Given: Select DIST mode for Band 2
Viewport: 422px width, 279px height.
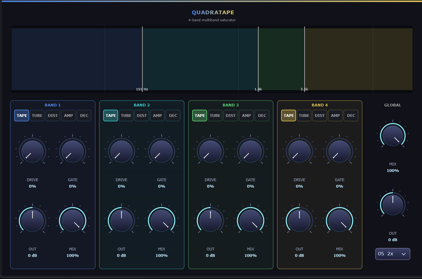Looking at the screenshot, I should coord(142,116).
